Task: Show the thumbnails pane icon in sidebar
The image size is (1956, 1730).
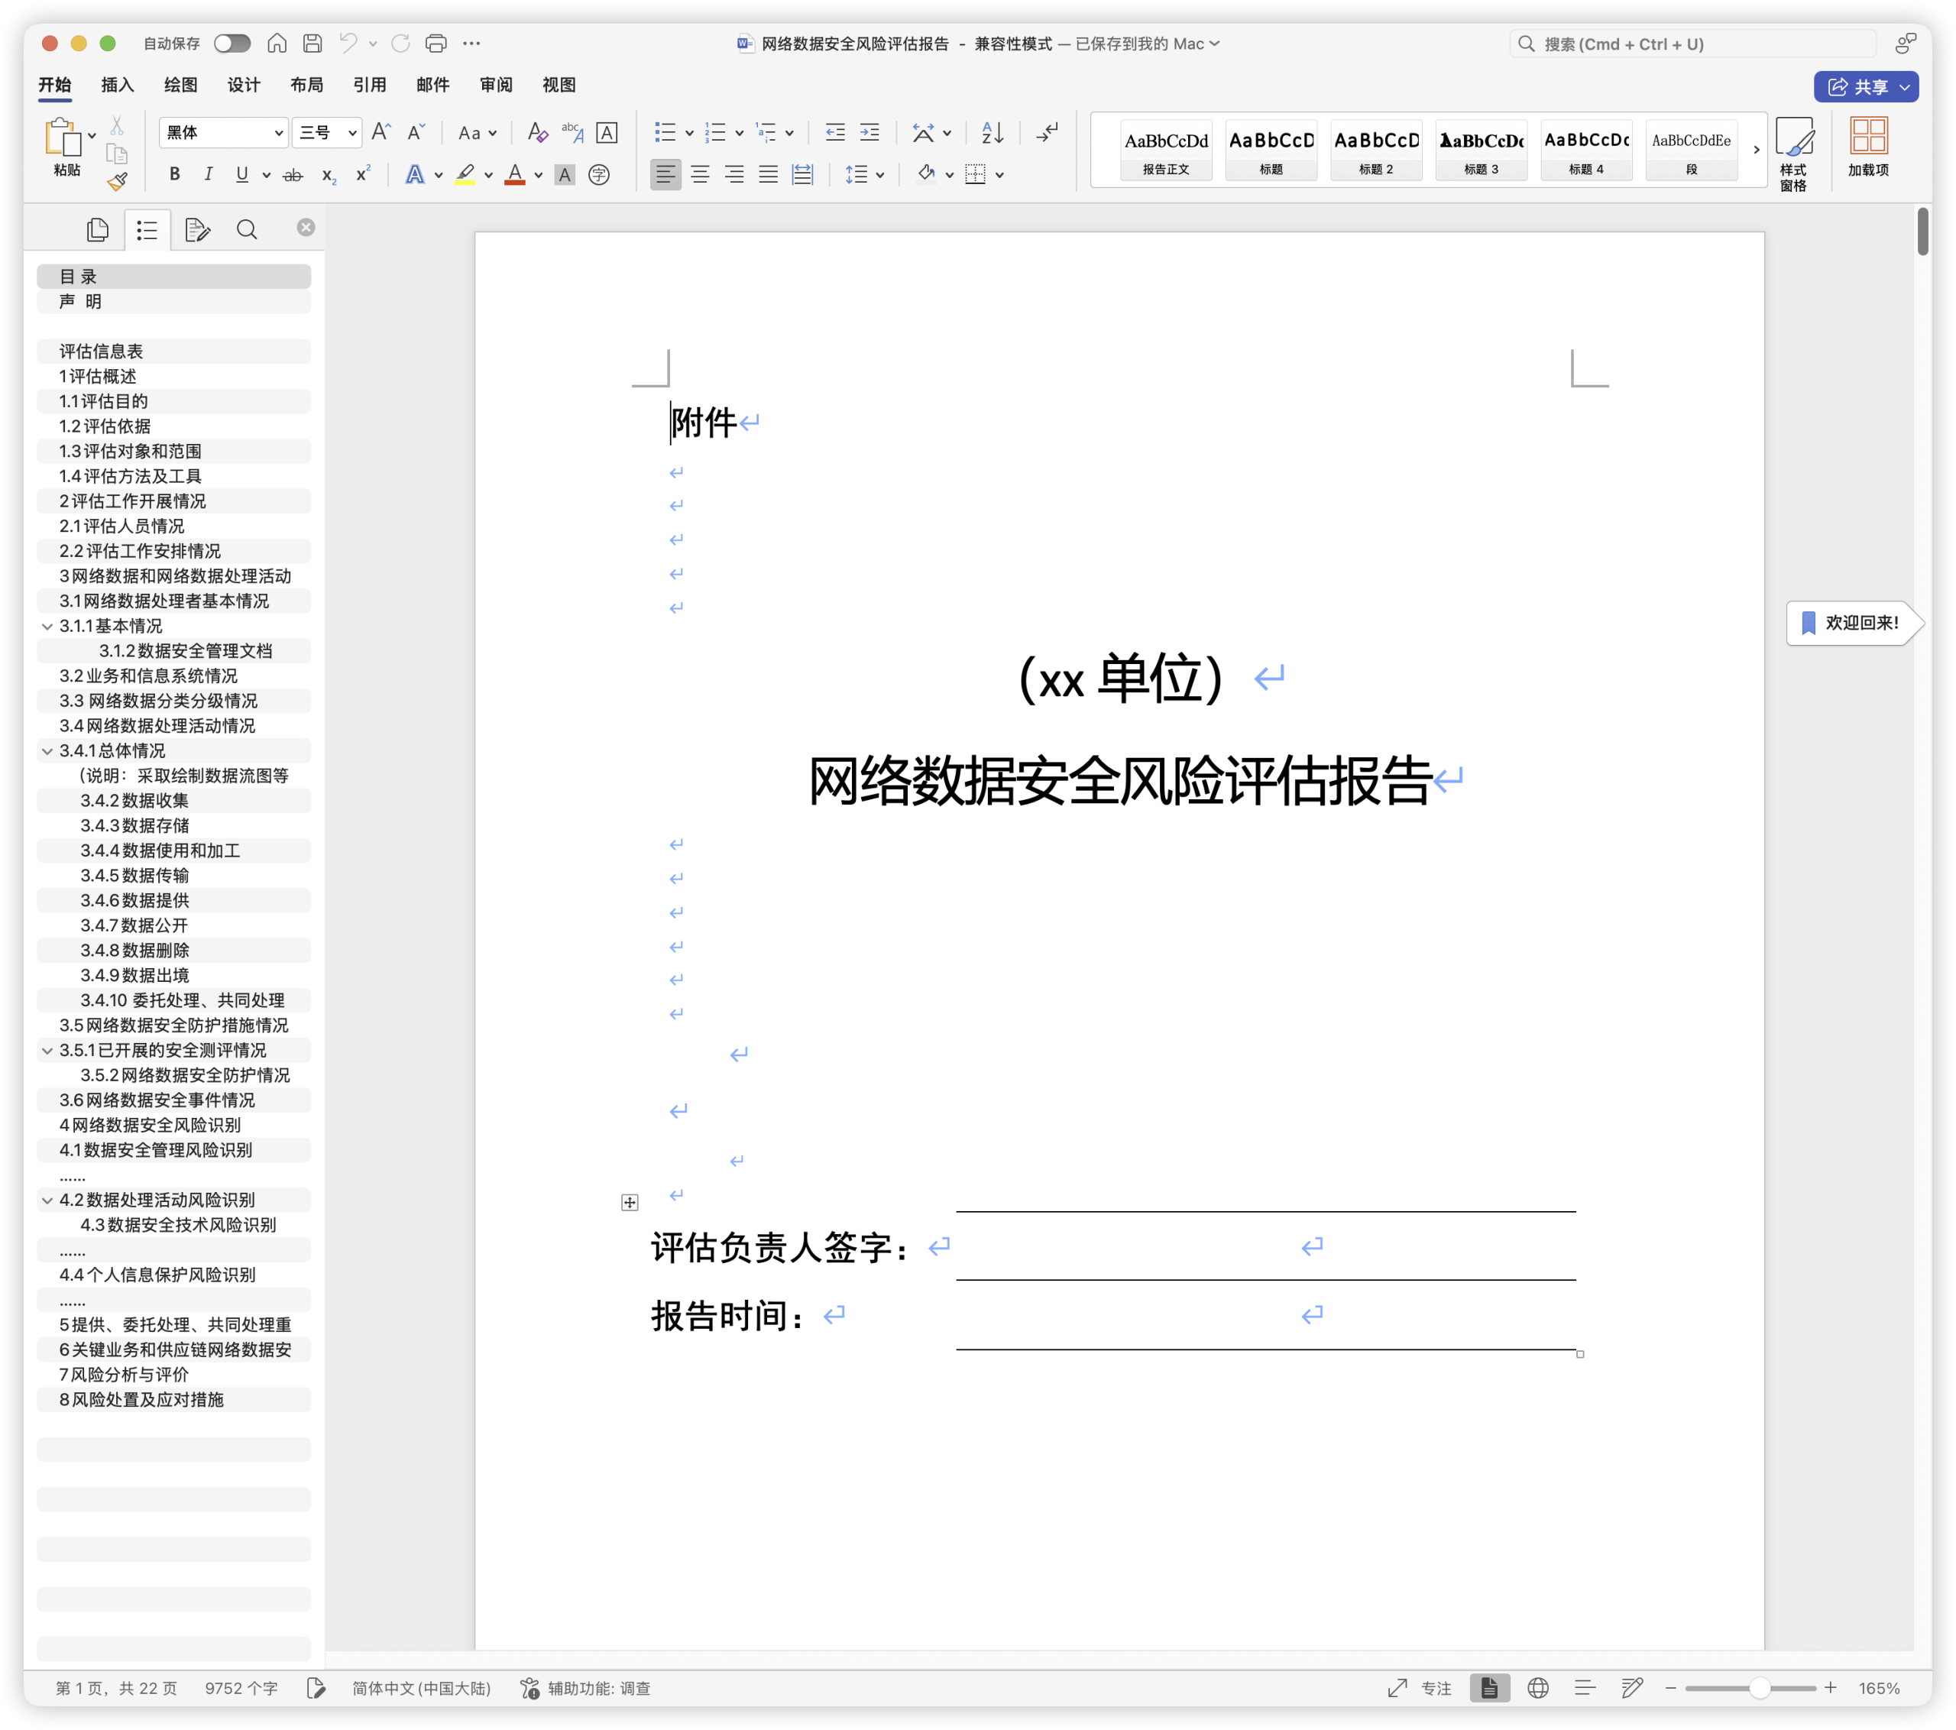Action: click(98, 230)
